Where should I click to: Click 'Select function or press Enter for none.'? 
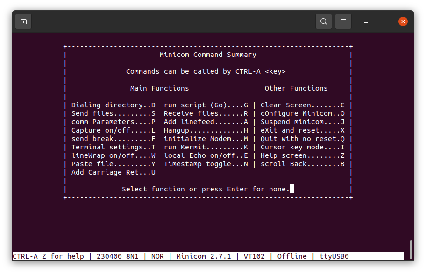click(x=206, y=189)
